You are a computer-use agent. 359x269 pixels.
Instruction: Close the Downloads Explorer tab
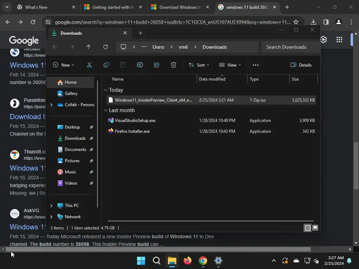[125, 33]
